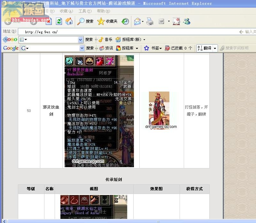Click the Google 按钮库 icon

click(x=118, y=48)
